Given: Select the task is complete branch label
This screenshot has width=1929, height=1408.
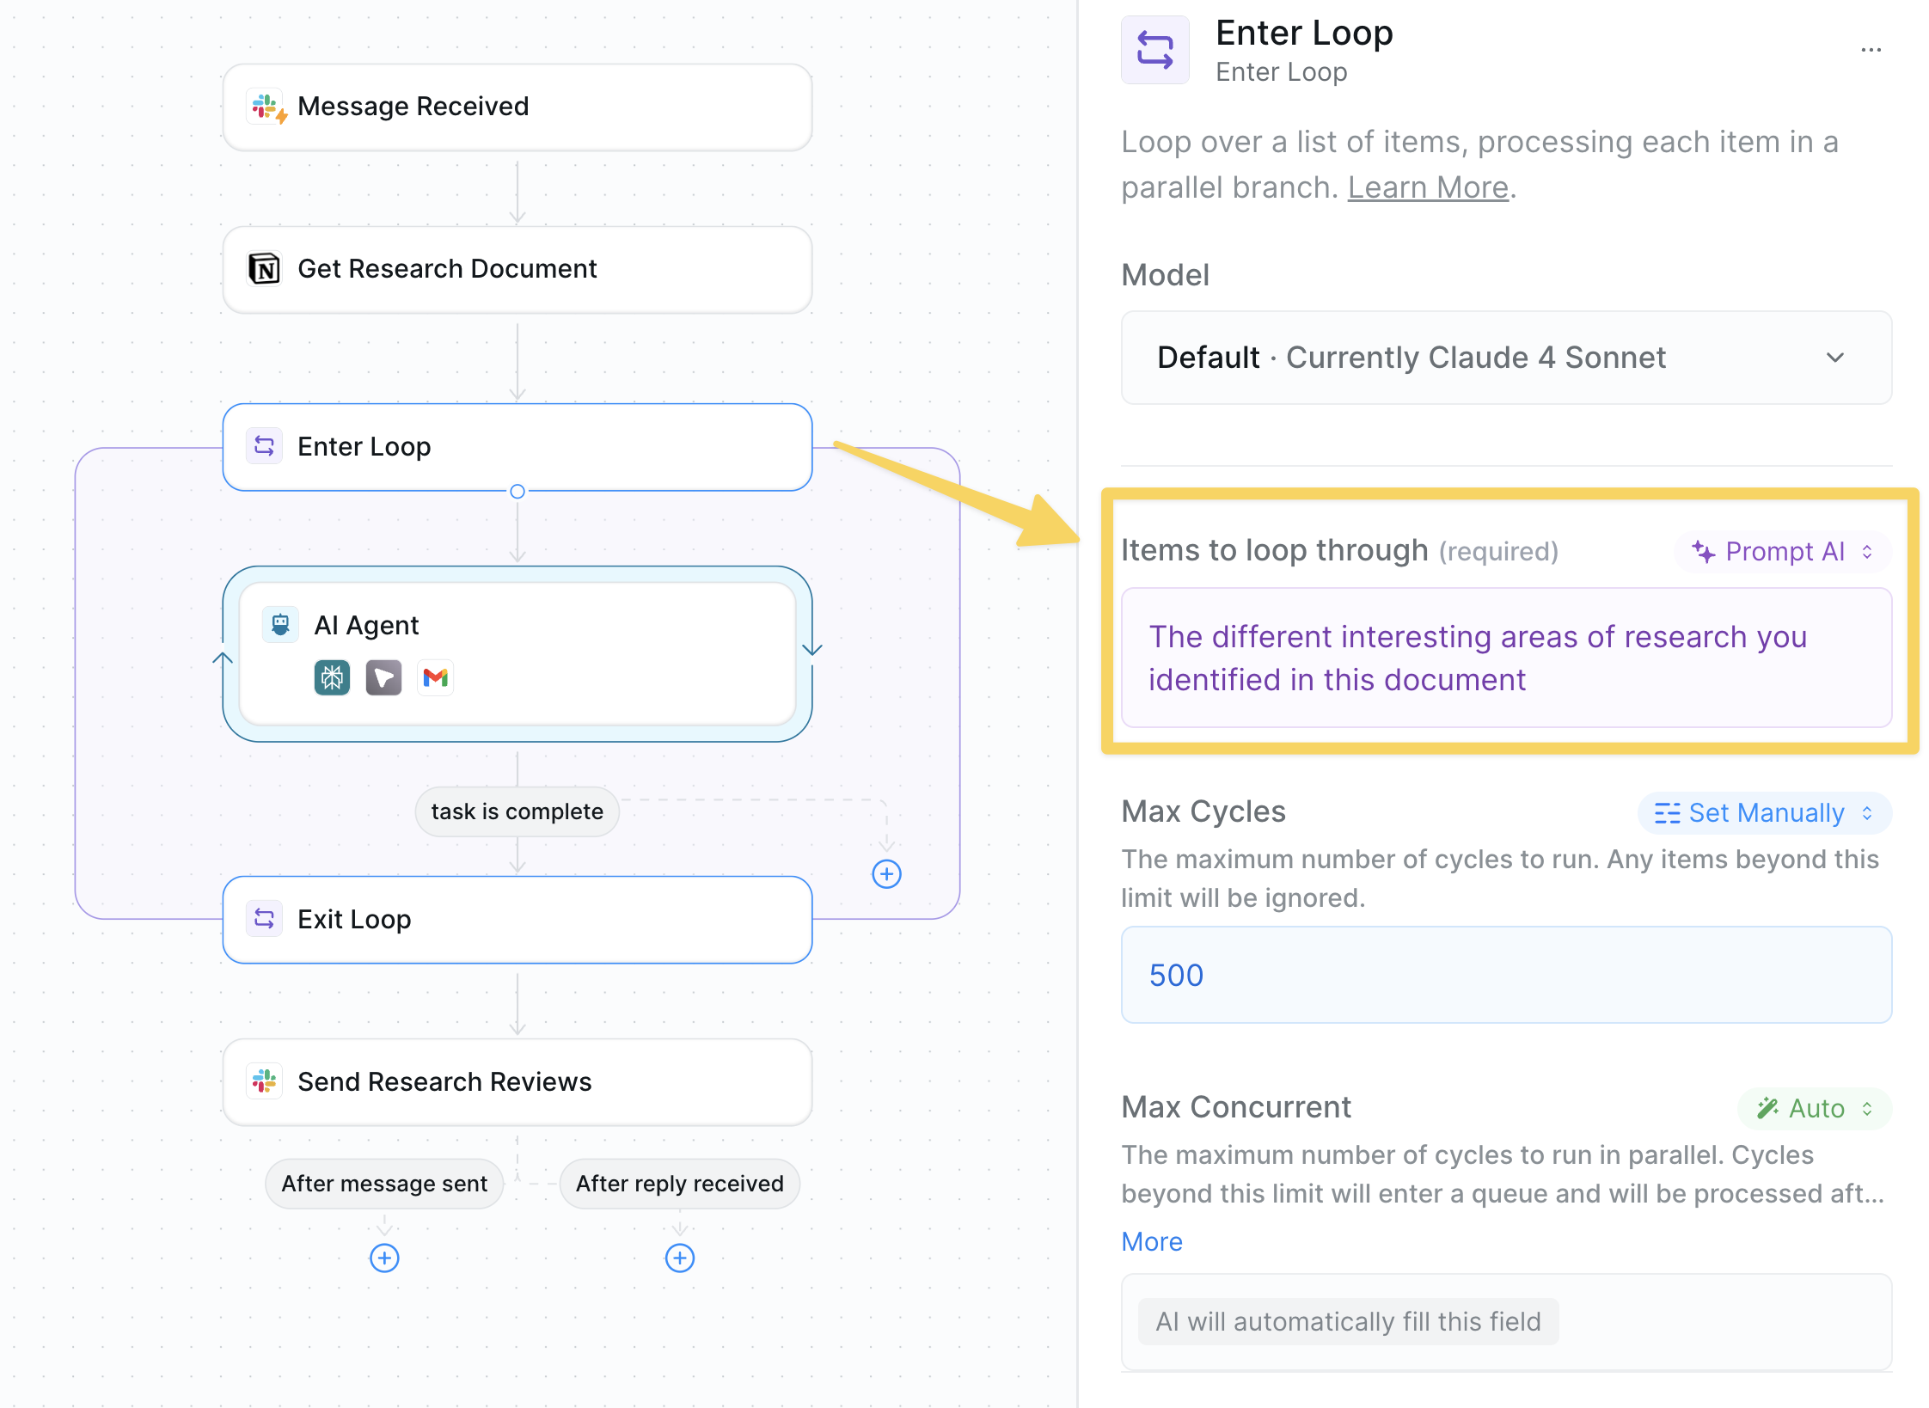Looking at the screenshot, I should coord(517,811).
